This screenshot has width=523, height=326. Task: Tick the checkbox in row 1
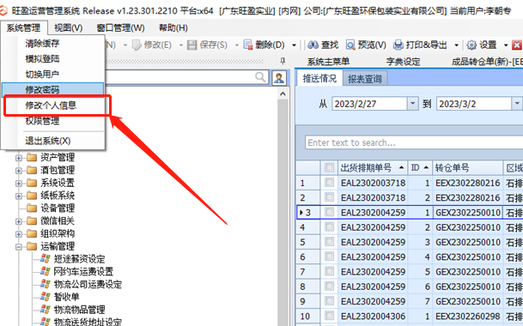(330, 183)
